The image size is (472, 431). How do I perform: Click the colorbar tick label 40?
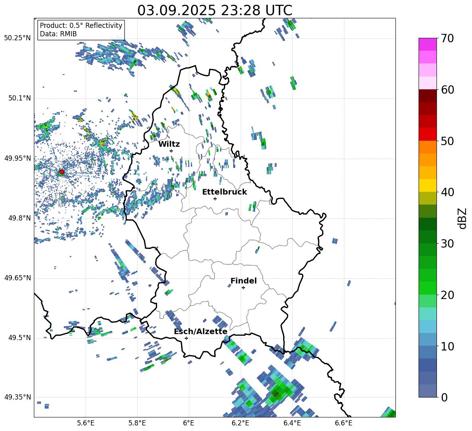point(447,192)
